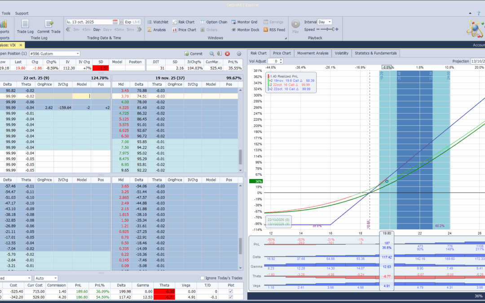Click the Windows group dialog launcher

pos(286,38)
